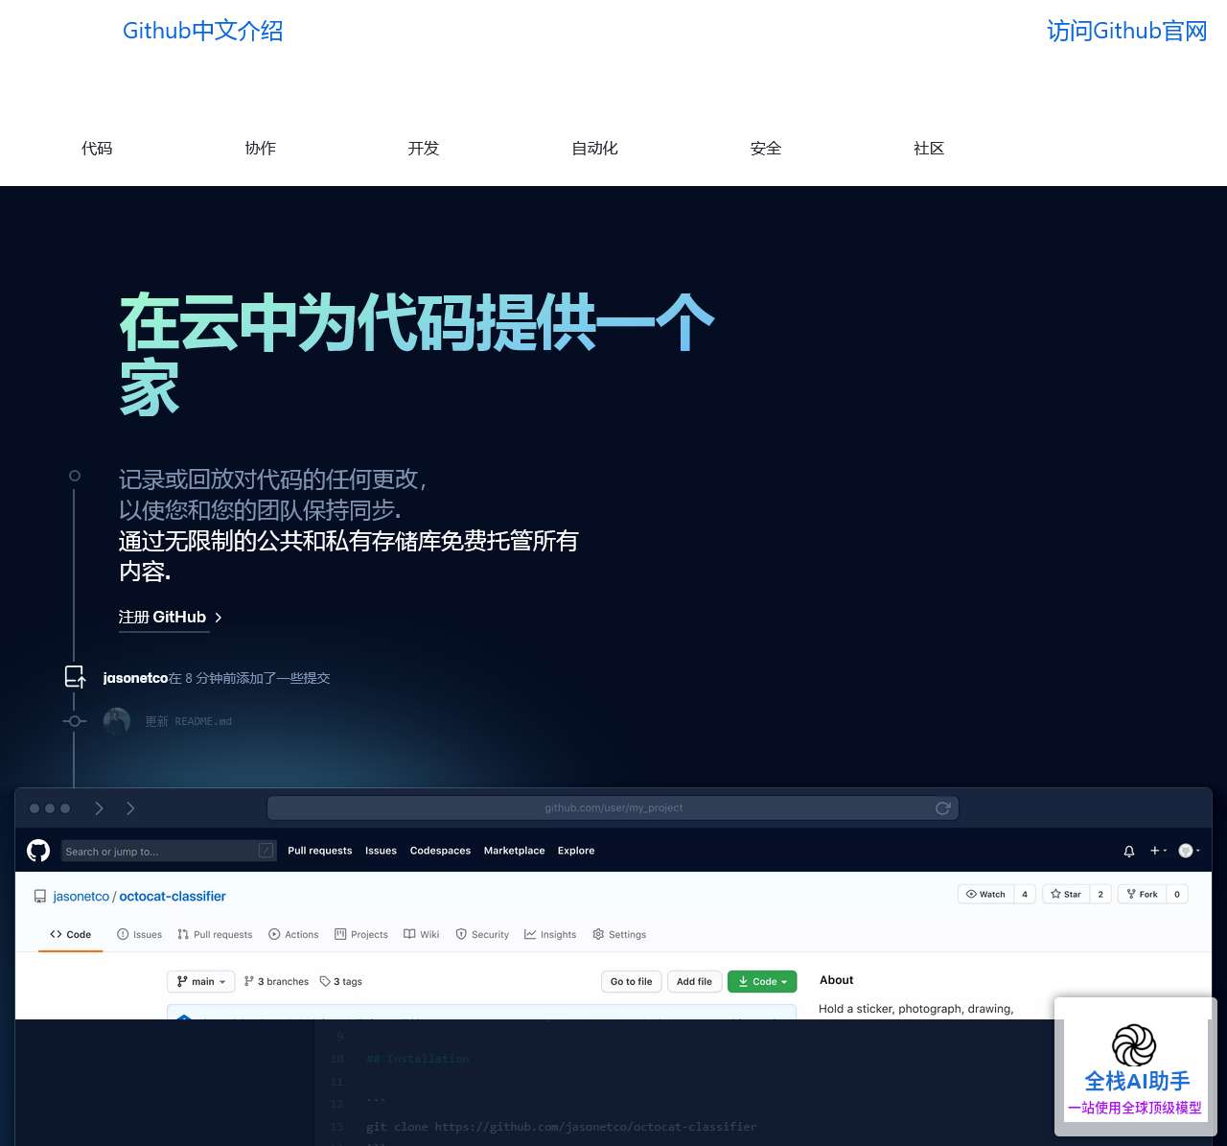The image size is (1227, 1146).
Task: Switch to the Insights tab
Action: point(550,934)
